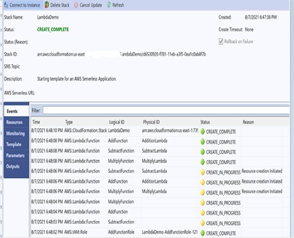Sort by Time column header
294x238 pixels.
(36, 122)
